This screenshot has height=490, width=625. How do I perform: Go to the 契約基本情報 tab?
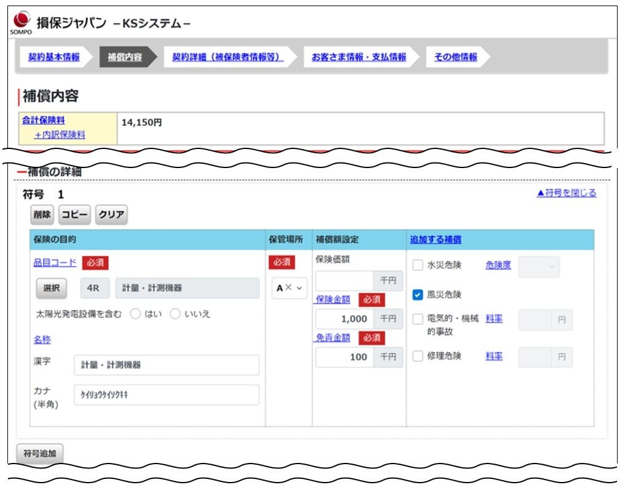coord(54,57)
